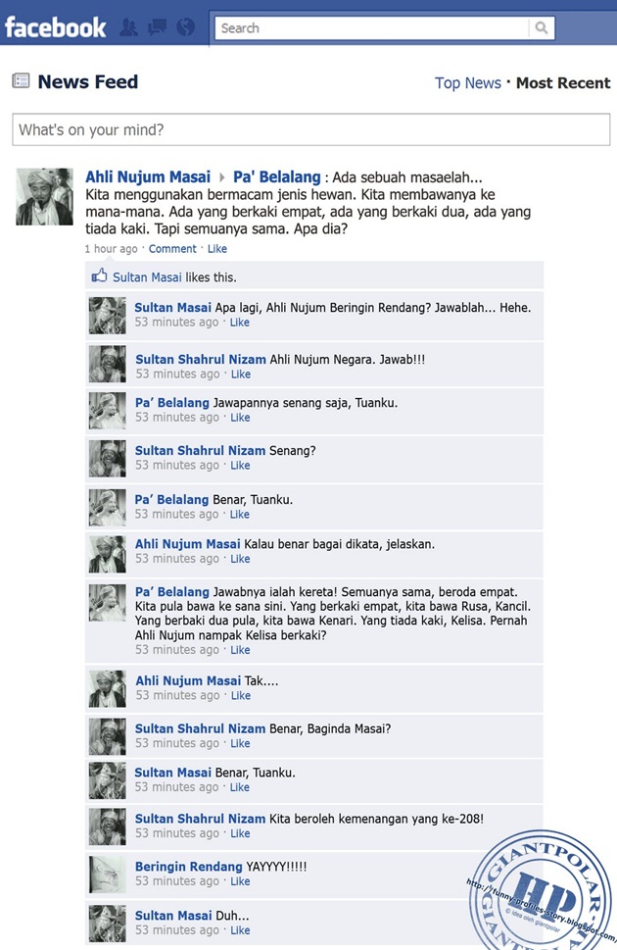This screenshot has width=617, height=950.
Task: Like Beringin Rendang's YAYYYY comment
Action: [x=240, y=881]
